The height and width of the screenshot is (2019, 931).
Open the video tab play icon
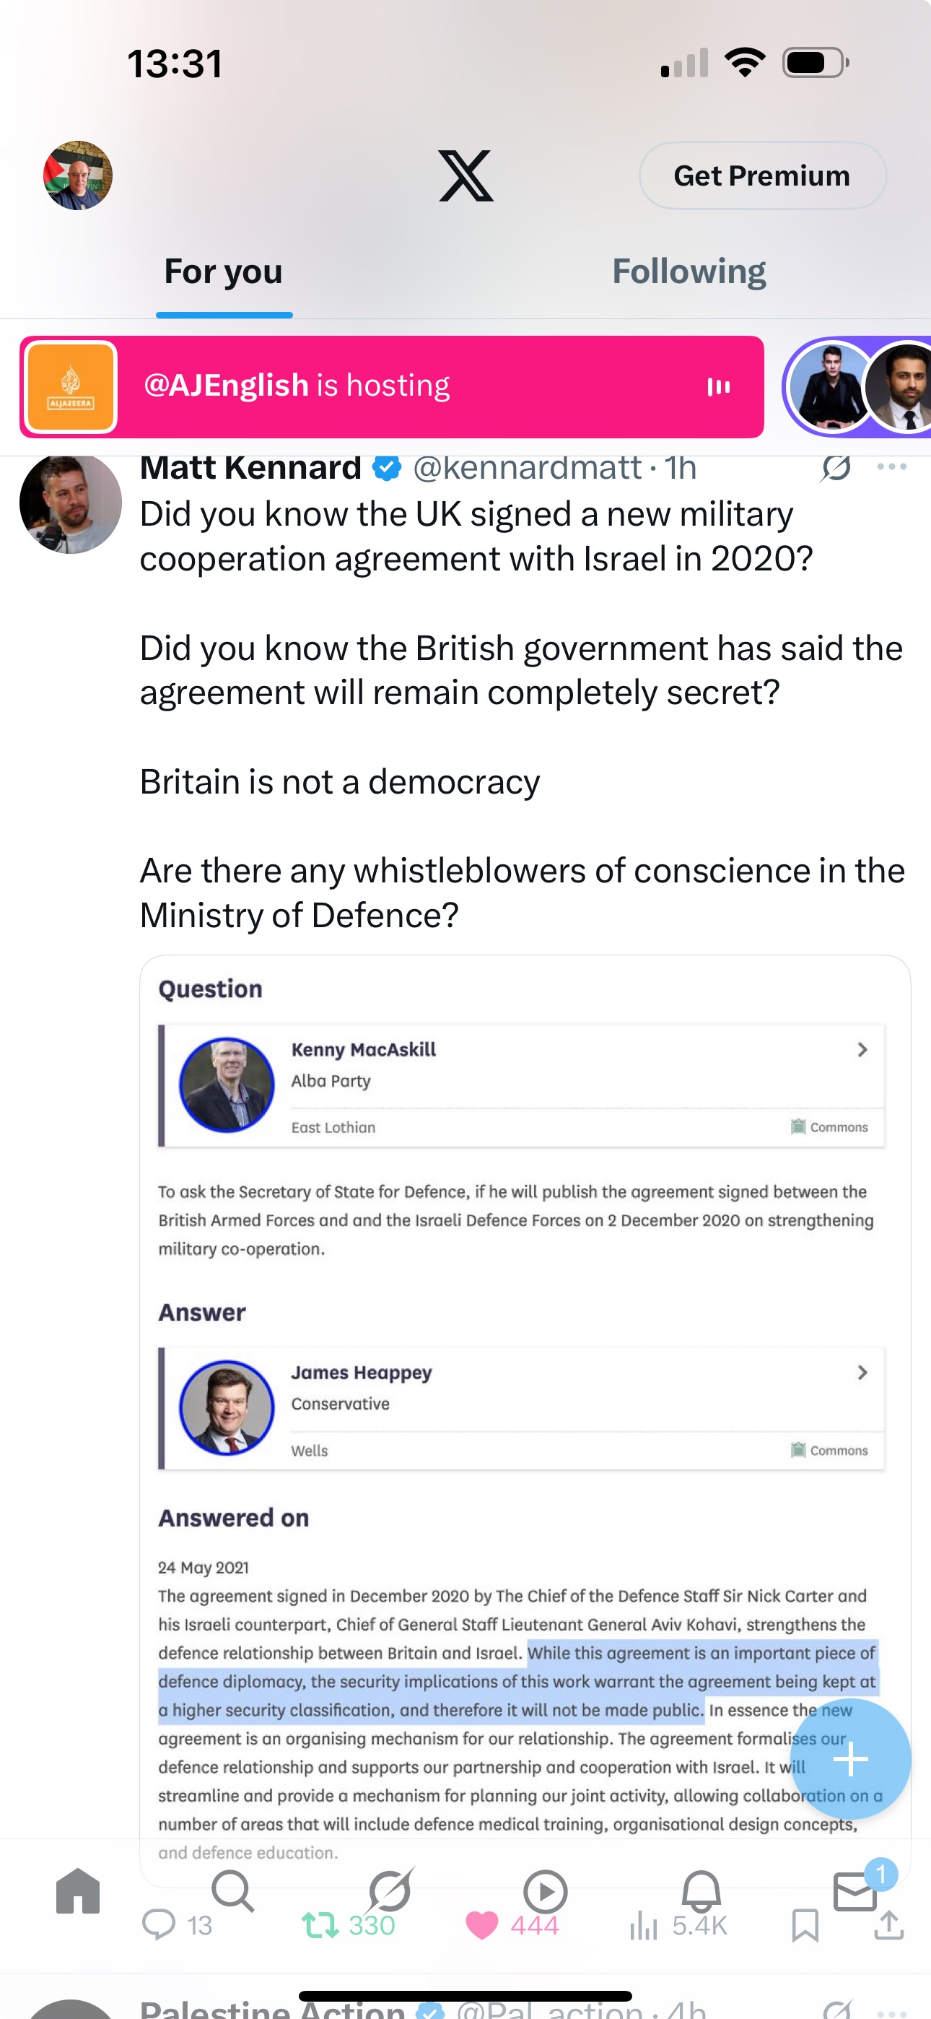[x=545, y=1890]
